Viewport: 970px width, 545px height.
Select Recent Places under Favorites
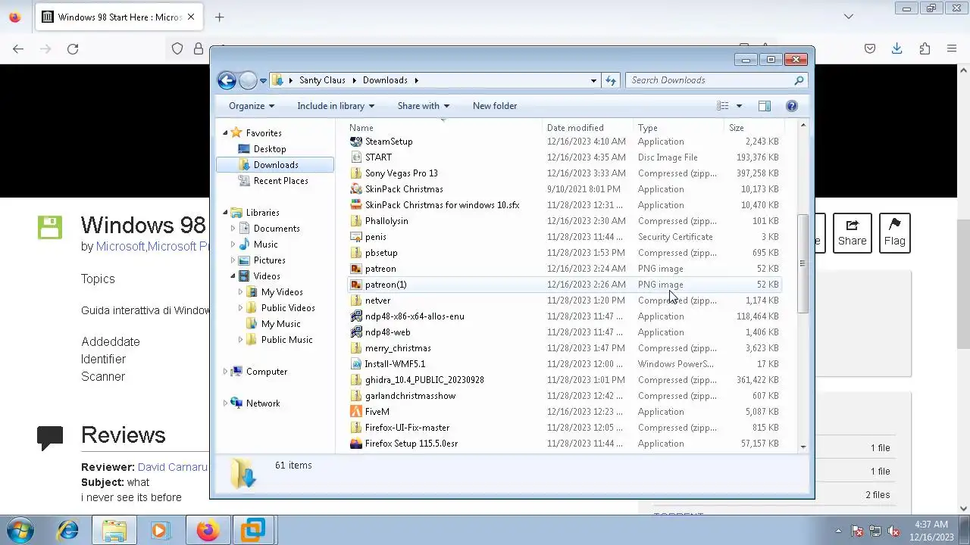281,181
